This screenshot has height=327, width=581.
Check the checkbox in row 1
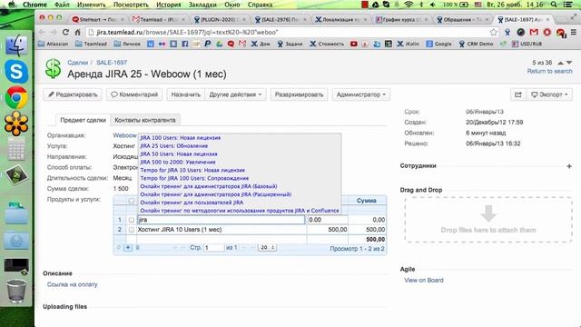(x=131, y=220)
